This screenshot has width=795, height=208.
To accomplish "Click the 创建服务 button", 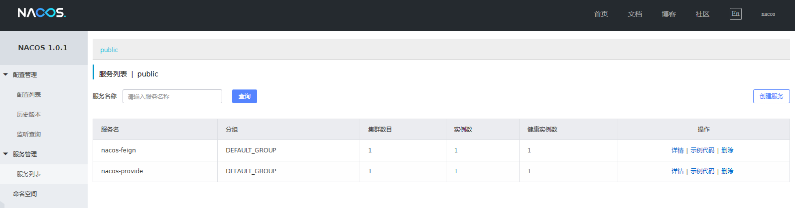I will (x=771, y=96).
